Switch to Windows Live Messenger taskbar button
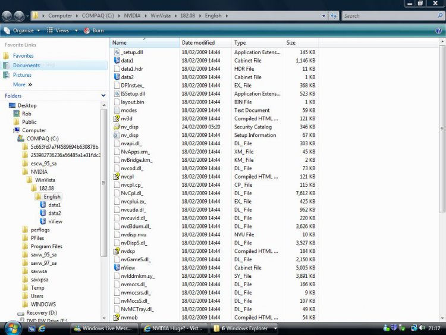The image size is (446, 335). tap(104, 328)
